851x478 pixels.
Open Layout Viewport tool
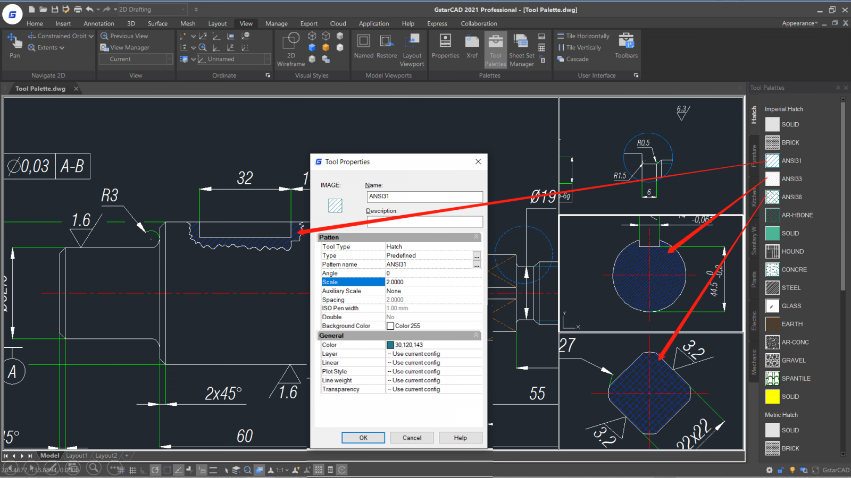(412, 49)
